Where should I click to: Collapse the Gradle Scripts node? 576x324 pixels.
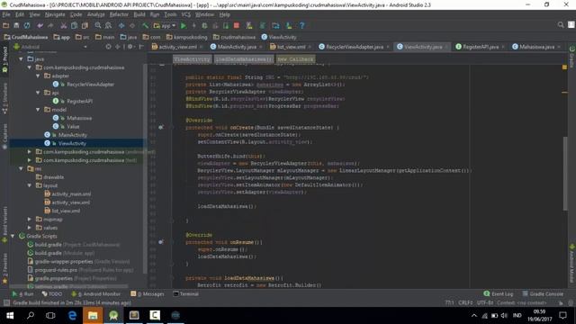(x=13, y=236)
